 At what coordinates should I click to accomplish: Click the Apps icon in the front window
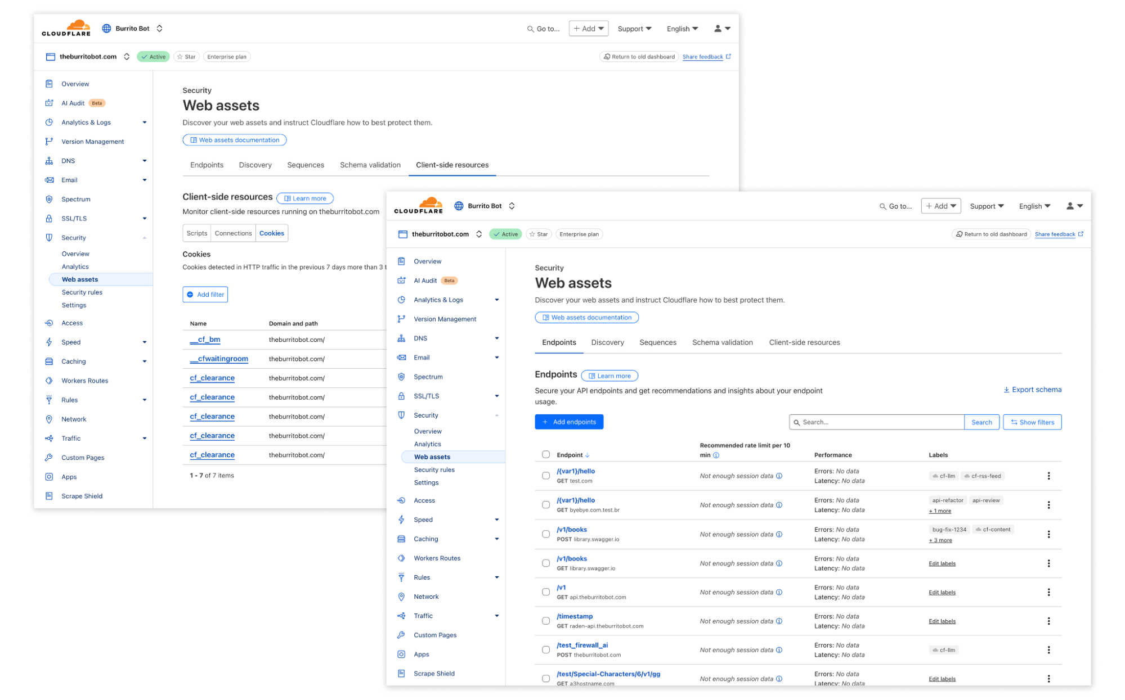(x=401, y=654)
